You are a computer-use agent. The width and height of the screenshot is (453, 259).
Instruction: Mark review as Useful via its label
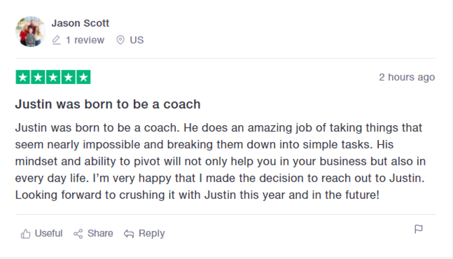click(48, 234)
